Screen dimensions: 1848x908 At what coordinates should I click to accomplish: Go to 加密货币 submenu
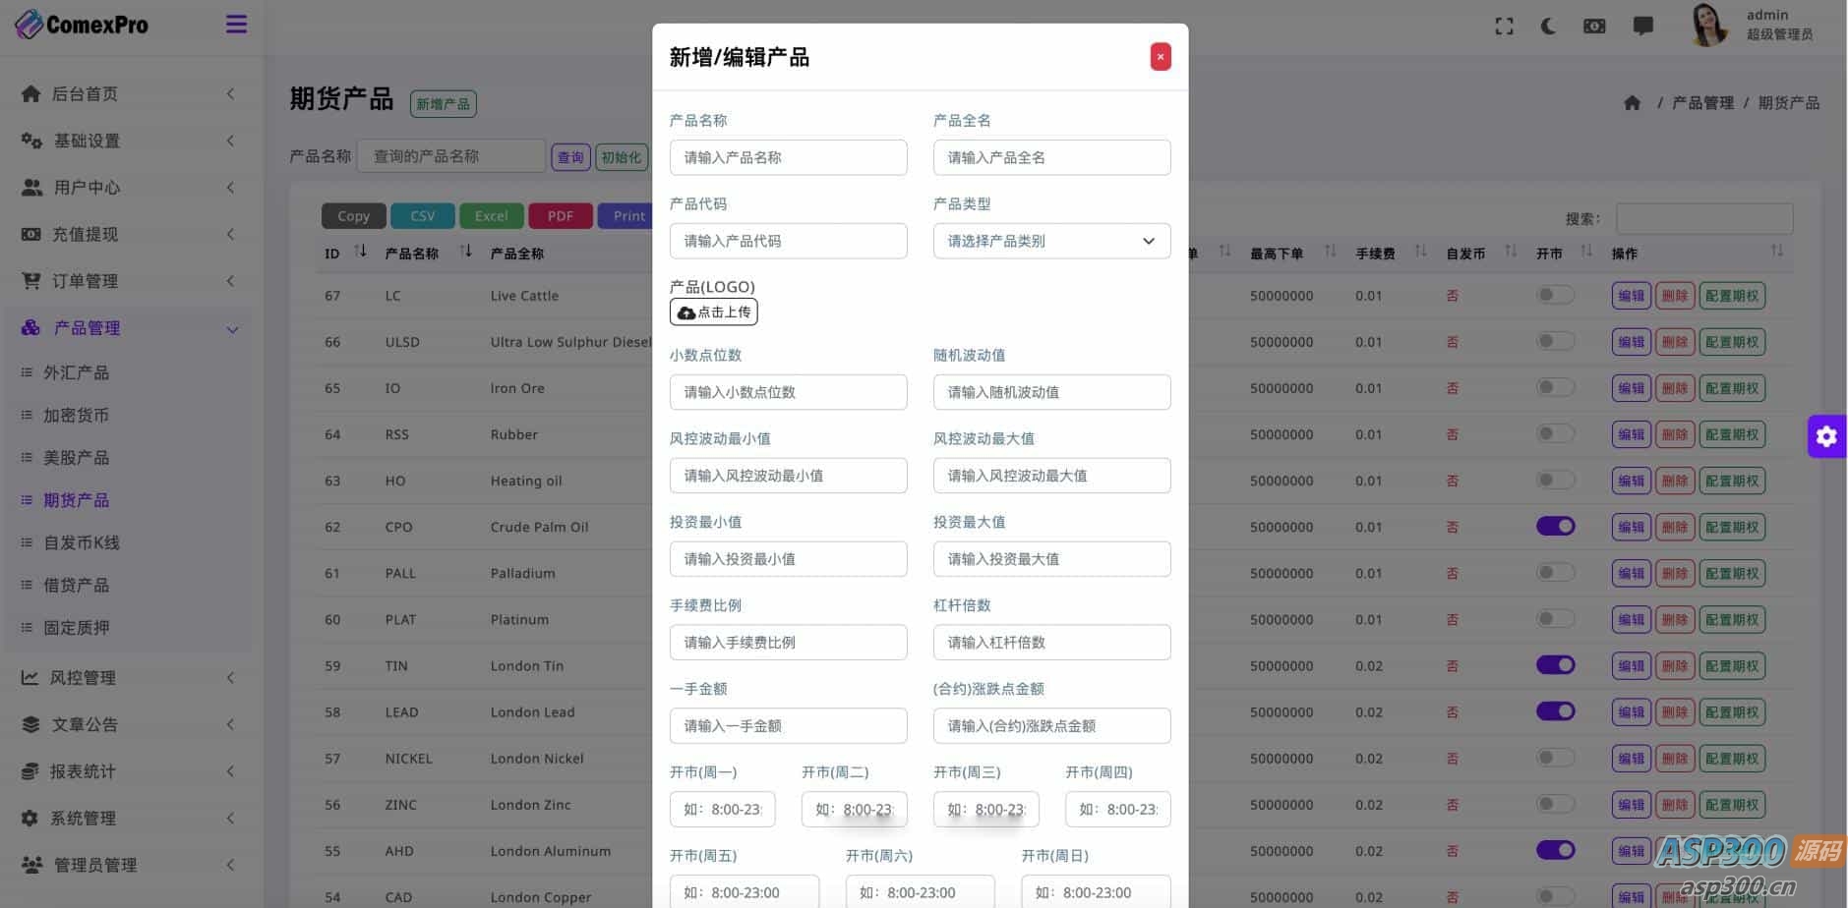click(76, 416)
